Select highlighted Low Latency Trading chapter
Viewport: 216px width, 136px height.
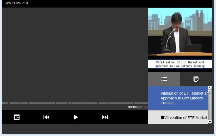click(x=178, y=98)
